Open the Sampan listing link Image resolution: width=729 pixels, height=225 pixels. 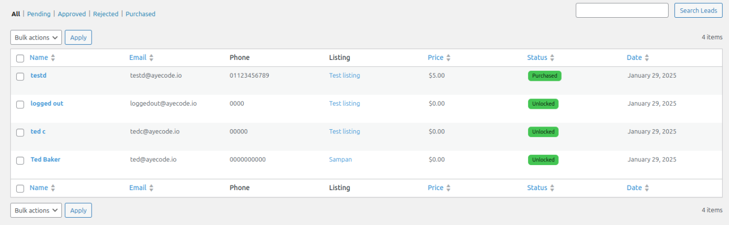pyautogui.click(x=341, y=159)
